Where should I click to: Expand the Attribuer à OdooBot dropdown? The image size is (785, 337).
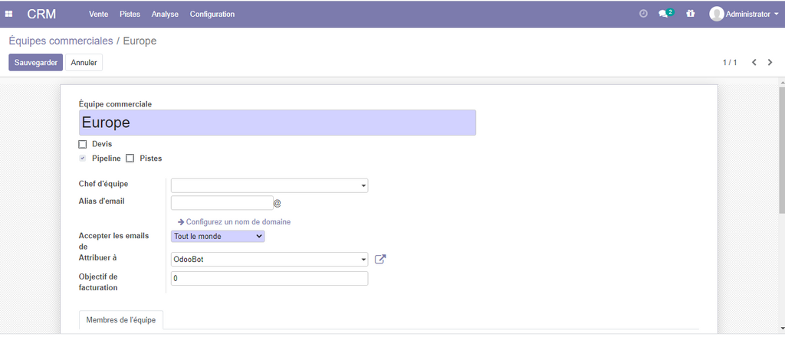[x=269, y=260]
